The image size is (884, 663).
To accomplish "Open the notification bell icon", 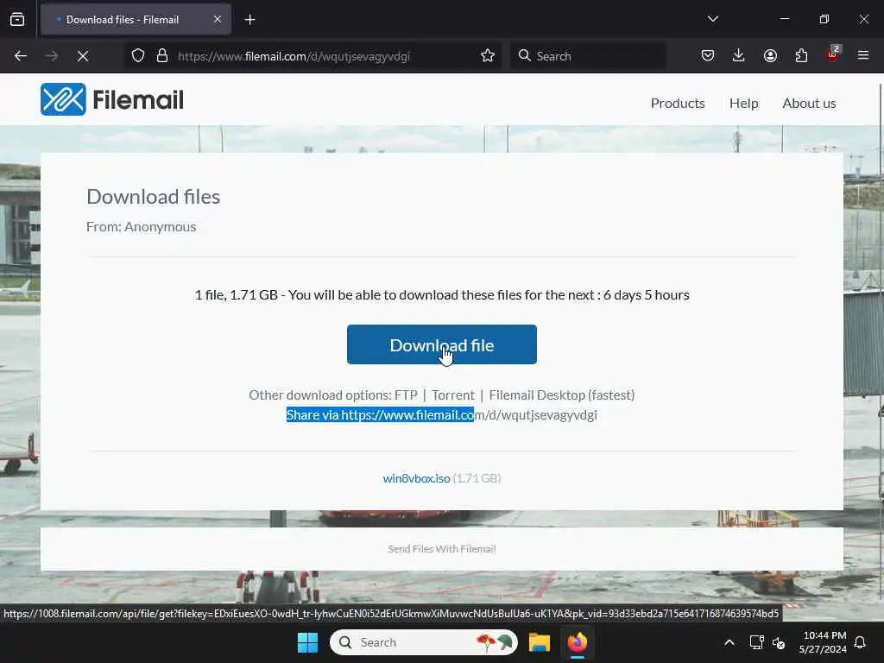I will [861, 642].
